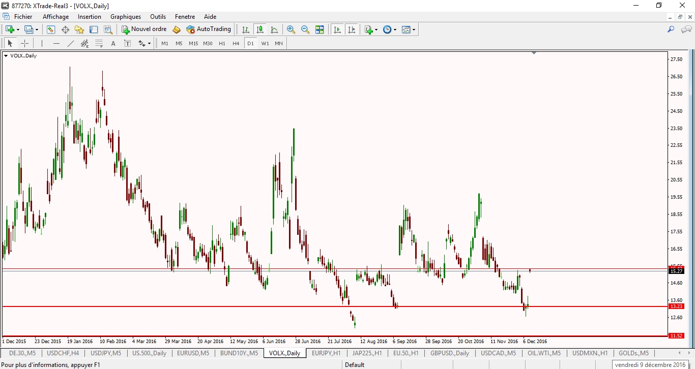Click the 13.23 red price level label
The width and height of the screenshot is (695, 369).
pos(676,306)
